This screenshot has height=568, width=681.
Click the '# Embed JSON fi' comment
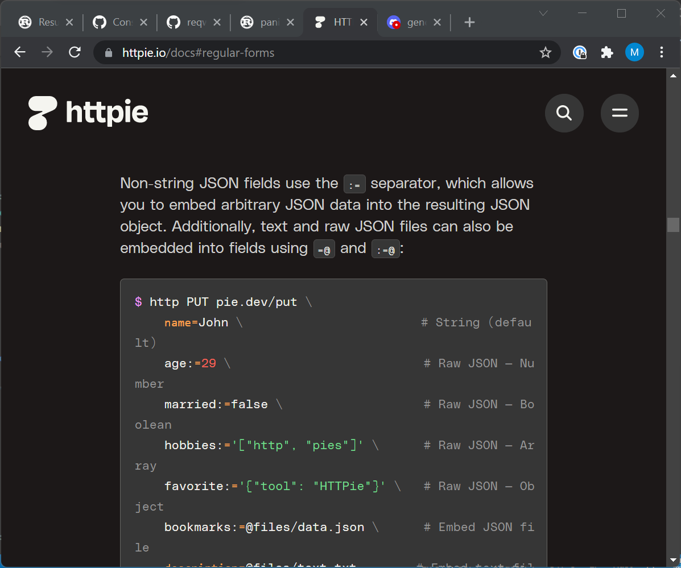(x=479, y=526)
